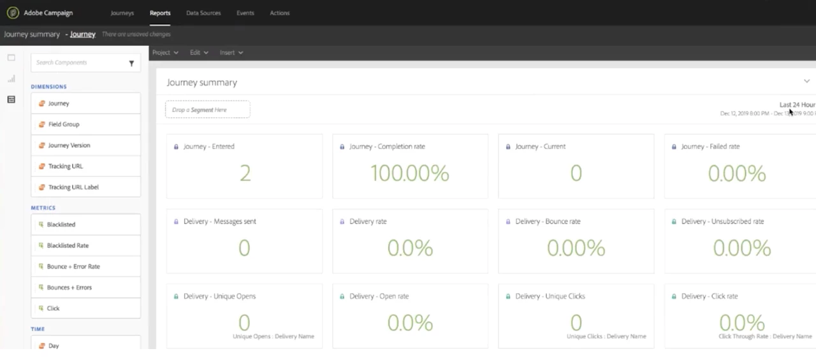The height and width of the screenshot is (358, 816).
Task: Click the Journey breadcrumb link
Action: (83, 34)
